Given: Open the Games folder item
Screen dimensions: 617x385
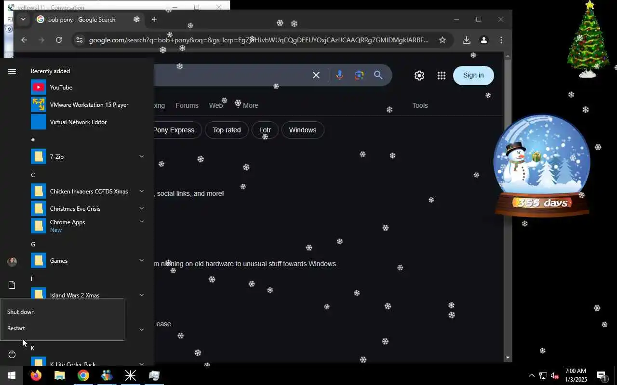Looking at the screenshot, I should 87,261.
